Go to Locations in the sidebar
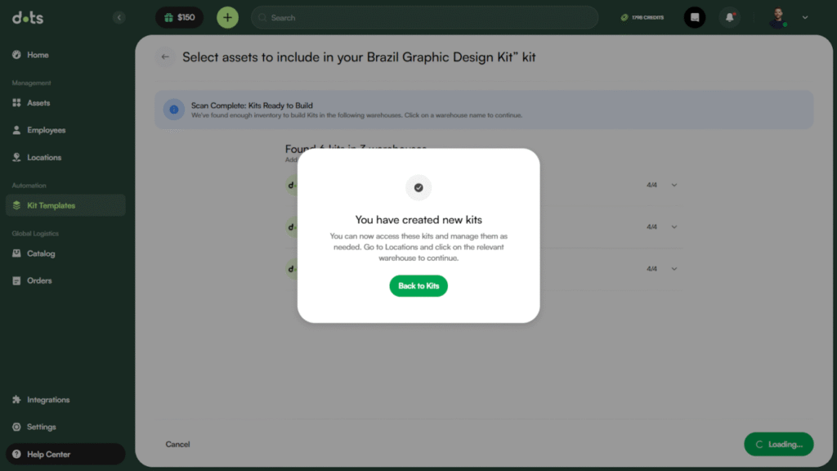The height and width of the screenshot is (471, 837). pos(44,157)
